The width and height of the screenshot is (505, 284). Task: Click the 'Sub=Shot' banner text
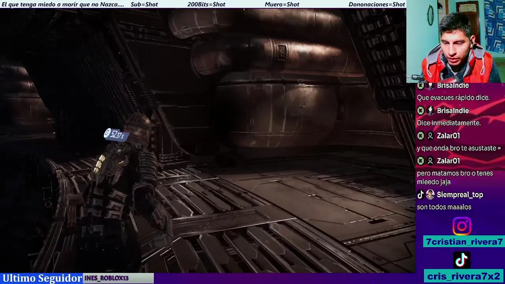click(144, 4)
